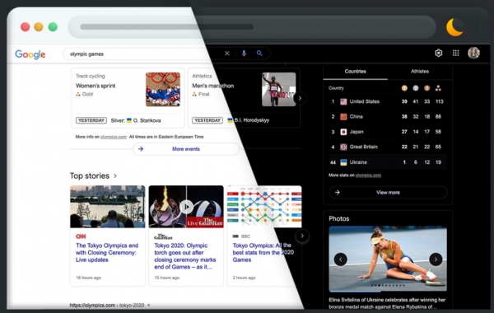494x313 pixels.
Task: Open the Google settings gear
Action: tap(438, 53)
